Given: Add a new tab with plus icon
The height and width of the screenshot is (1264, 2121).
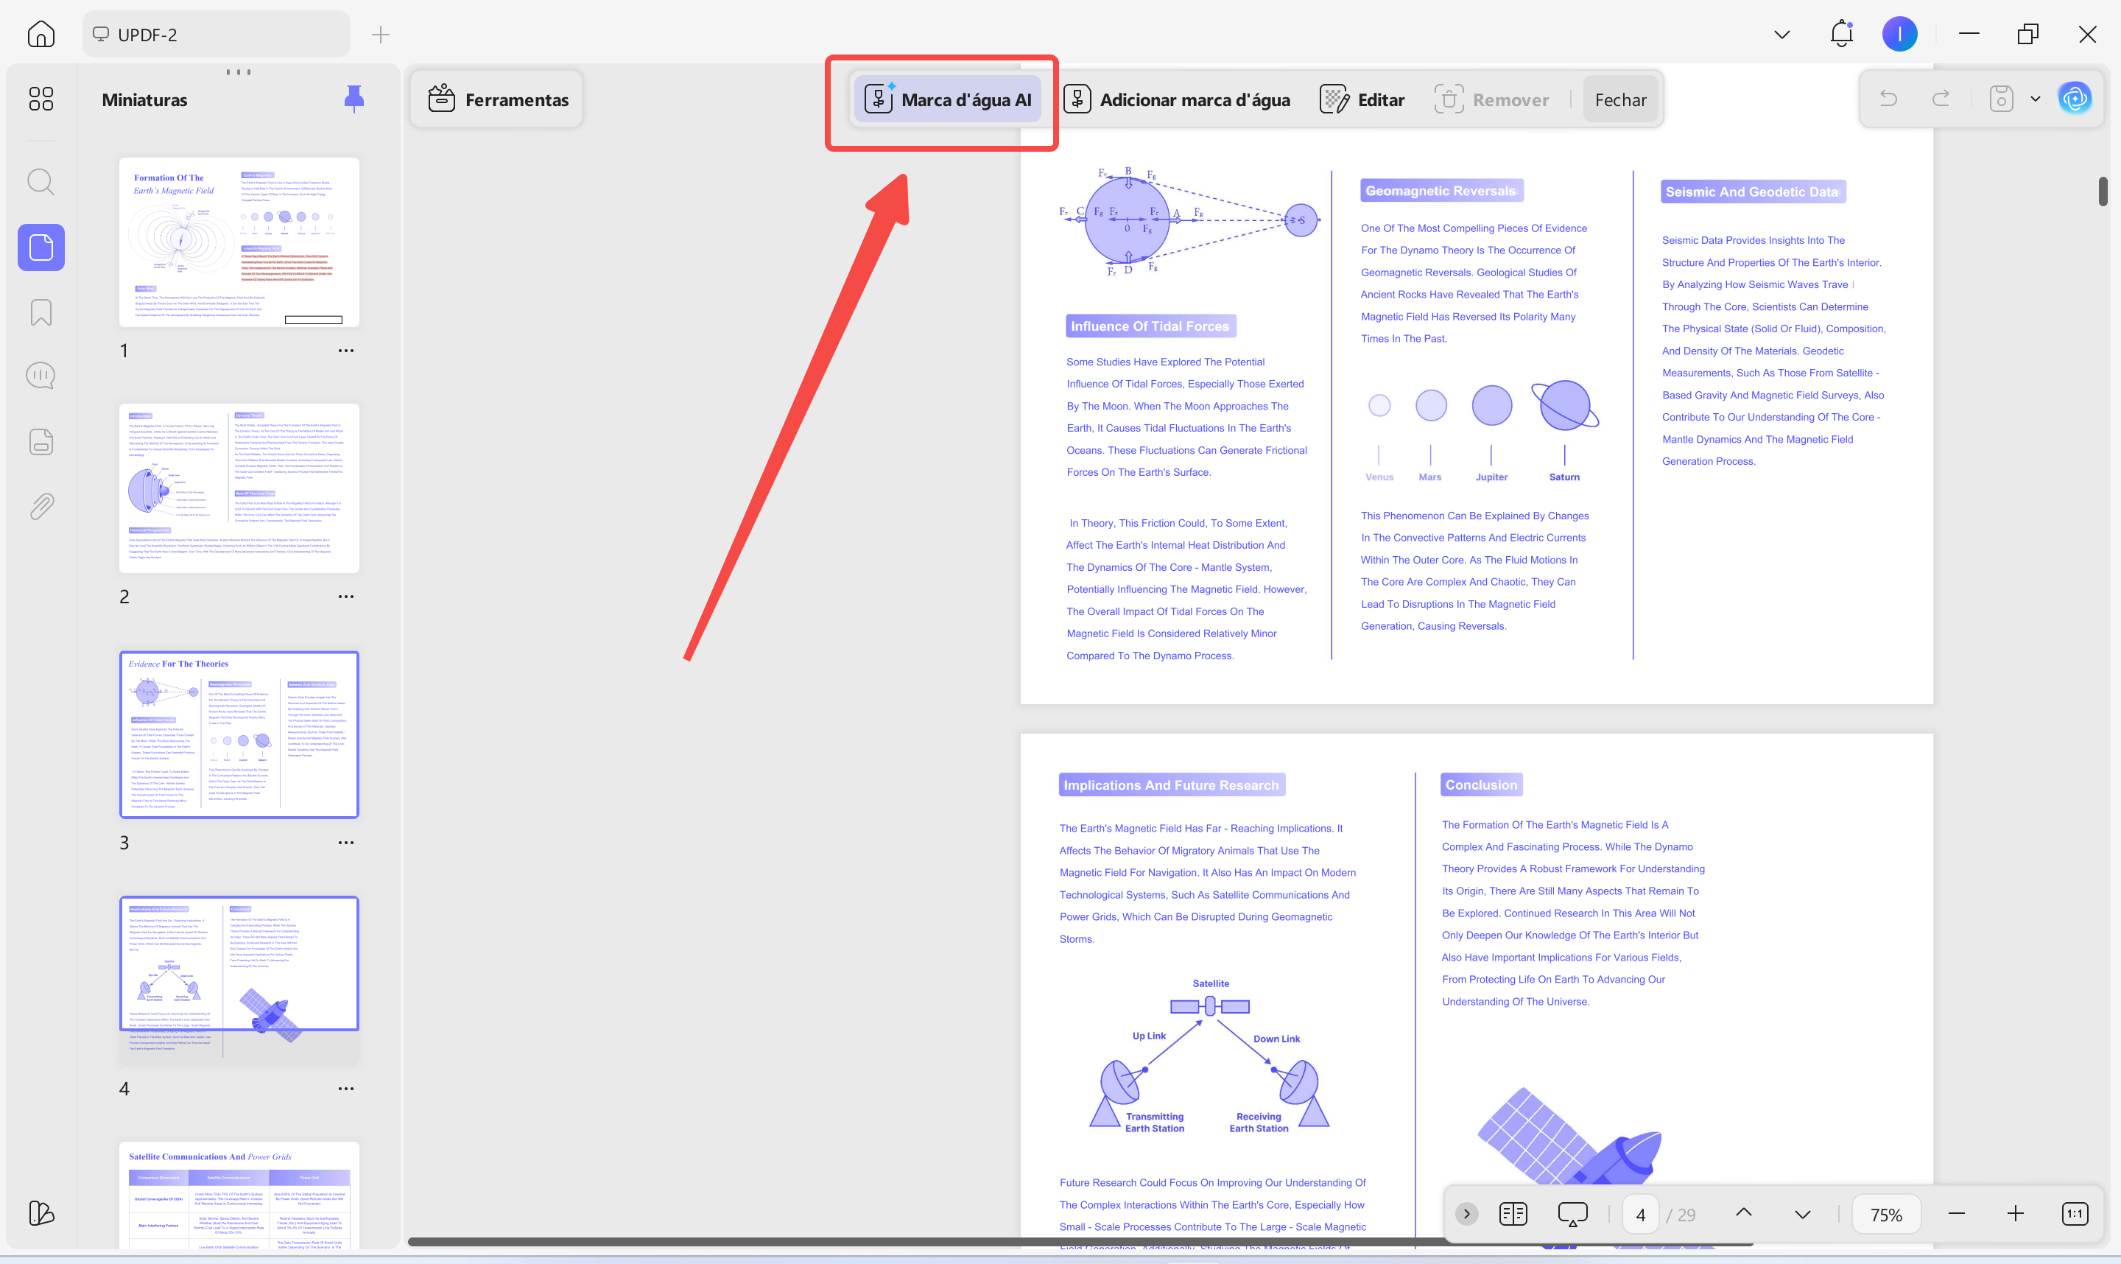Looking at the screenshot, I should click(380, 34).
